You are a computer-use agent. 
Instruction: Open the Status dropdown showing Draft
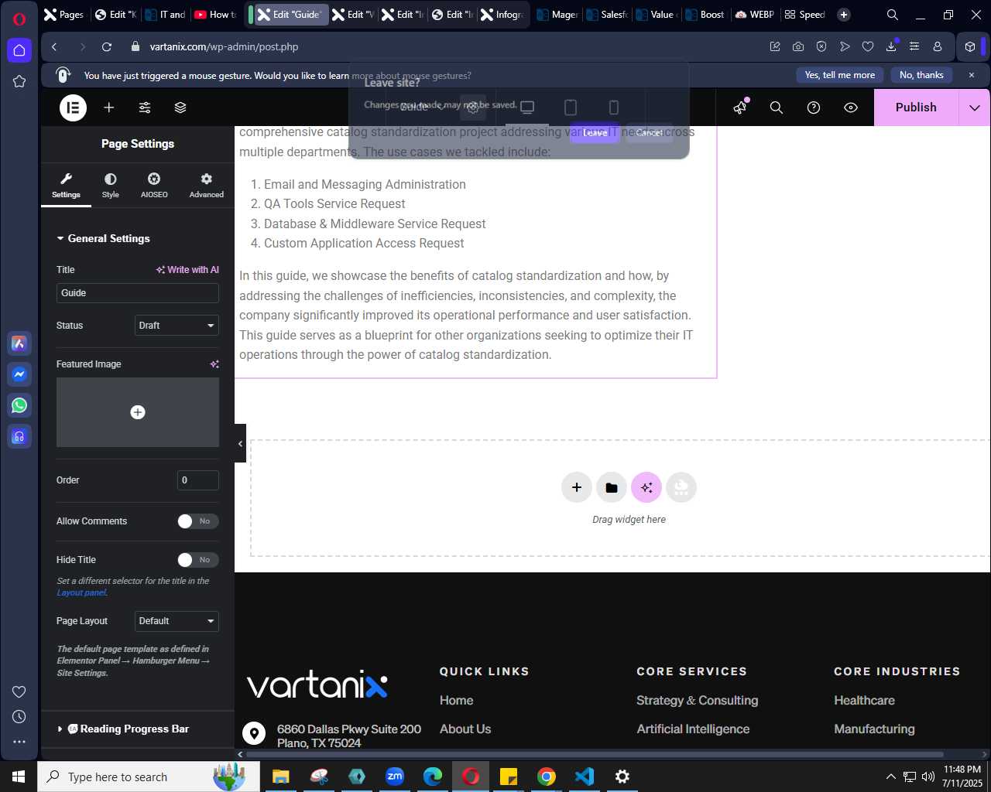pos(177,326)
